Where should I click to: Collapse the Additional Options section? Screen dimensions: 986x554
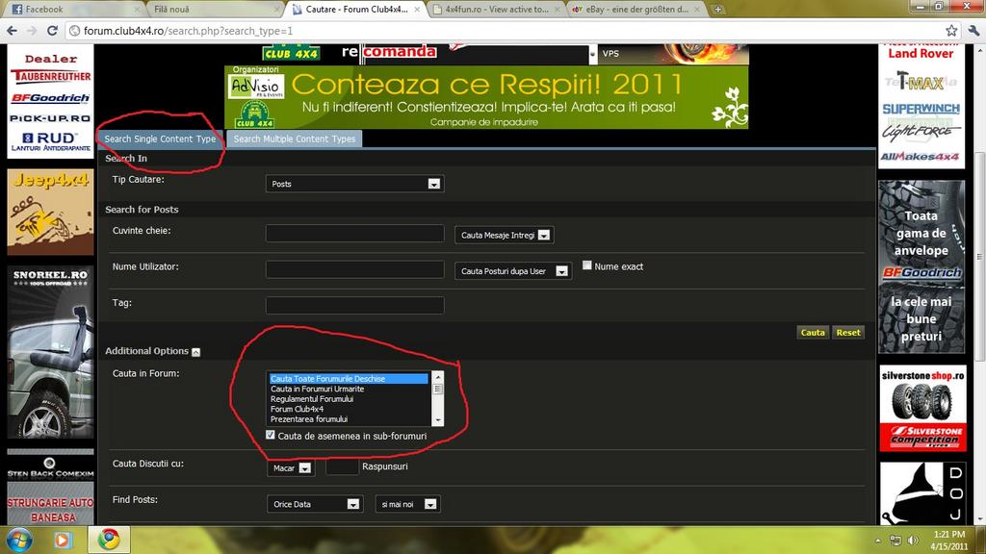pos(196,352)
